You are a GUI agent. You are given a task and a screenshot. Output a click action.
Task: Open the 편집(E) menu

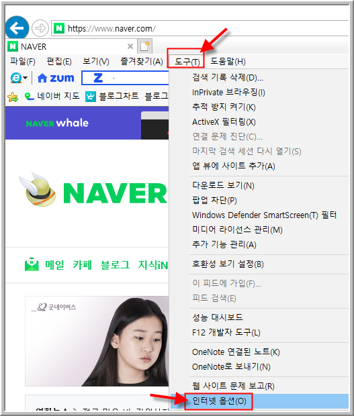(59, 62)
